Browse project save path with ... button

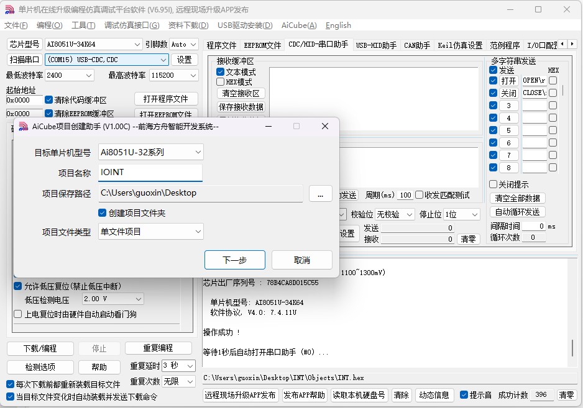(320, 193)
